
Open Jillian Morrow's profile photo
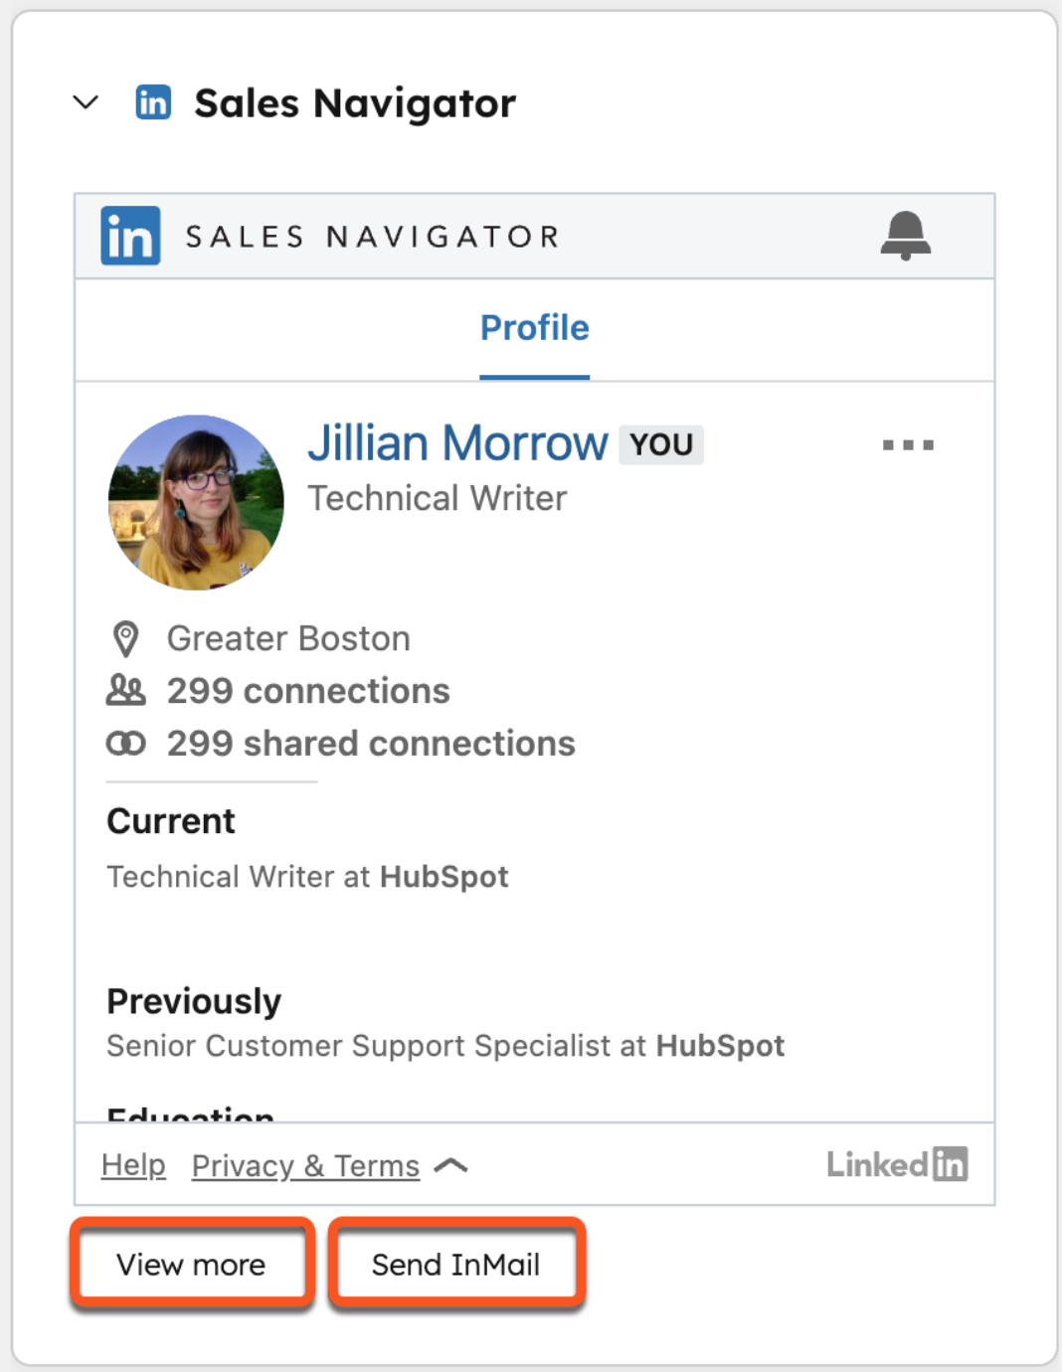[196, 502]
